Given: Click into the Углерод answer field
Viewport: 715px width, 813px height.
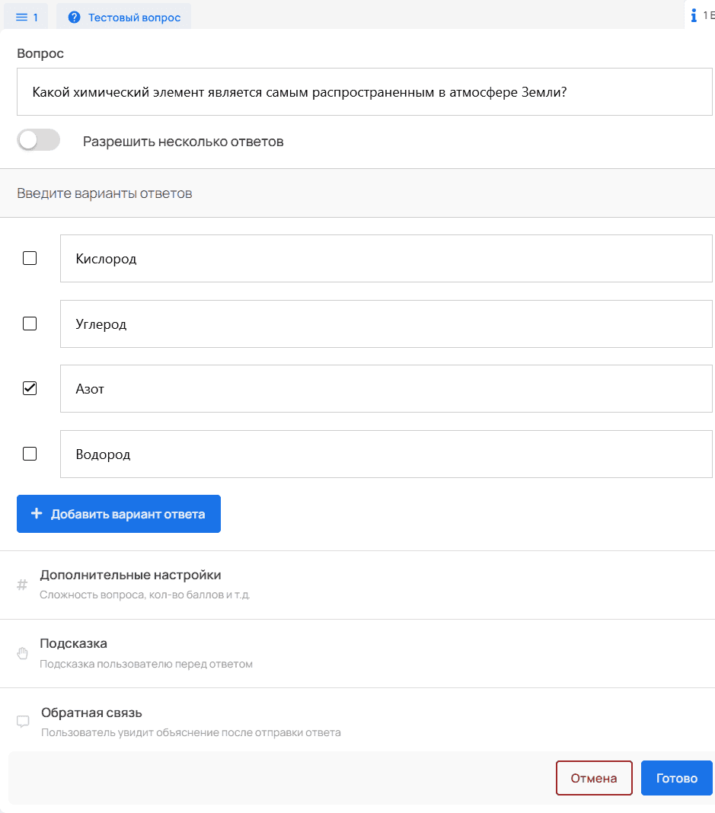Looking at the screenshot, I should click(386, 324).
